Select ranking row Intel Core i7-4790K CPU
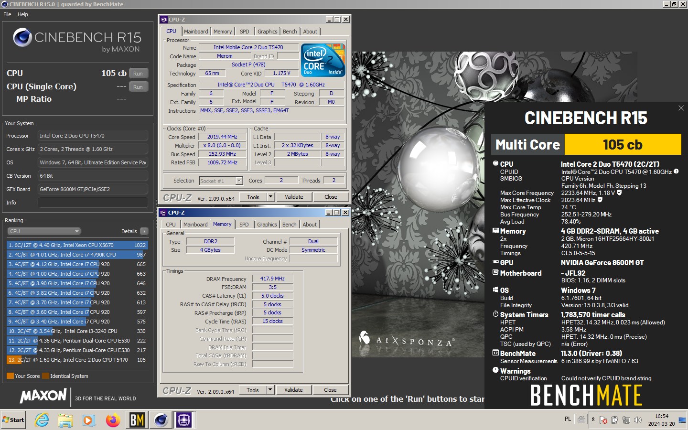Image resolution: width=688 pixels, height=430 pixels. point(77,255)
